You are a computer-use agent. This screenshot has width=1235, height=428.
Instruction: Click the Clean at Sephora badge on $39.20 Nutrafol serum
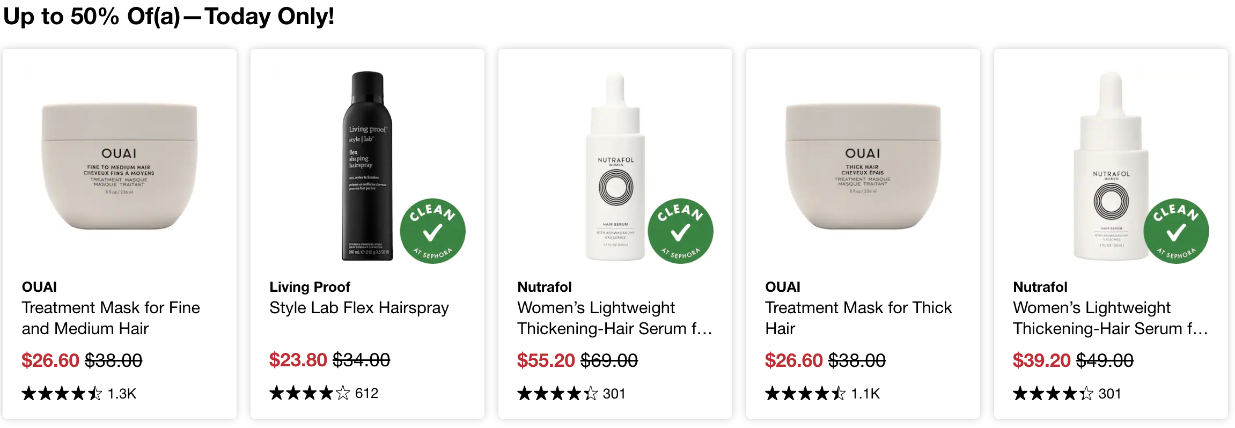[1176, 231]
